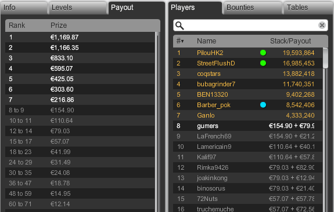Select the 36 to 47 rank row
This screenshot has height=212, width=334.
point(80,183)
